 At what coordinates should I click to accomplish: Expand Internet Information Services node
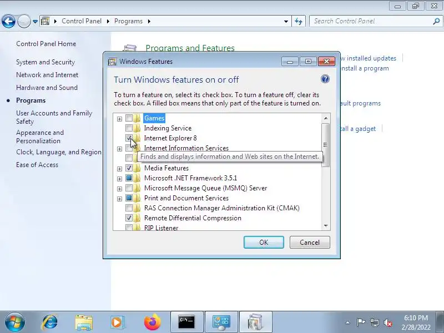coord(119,149)
